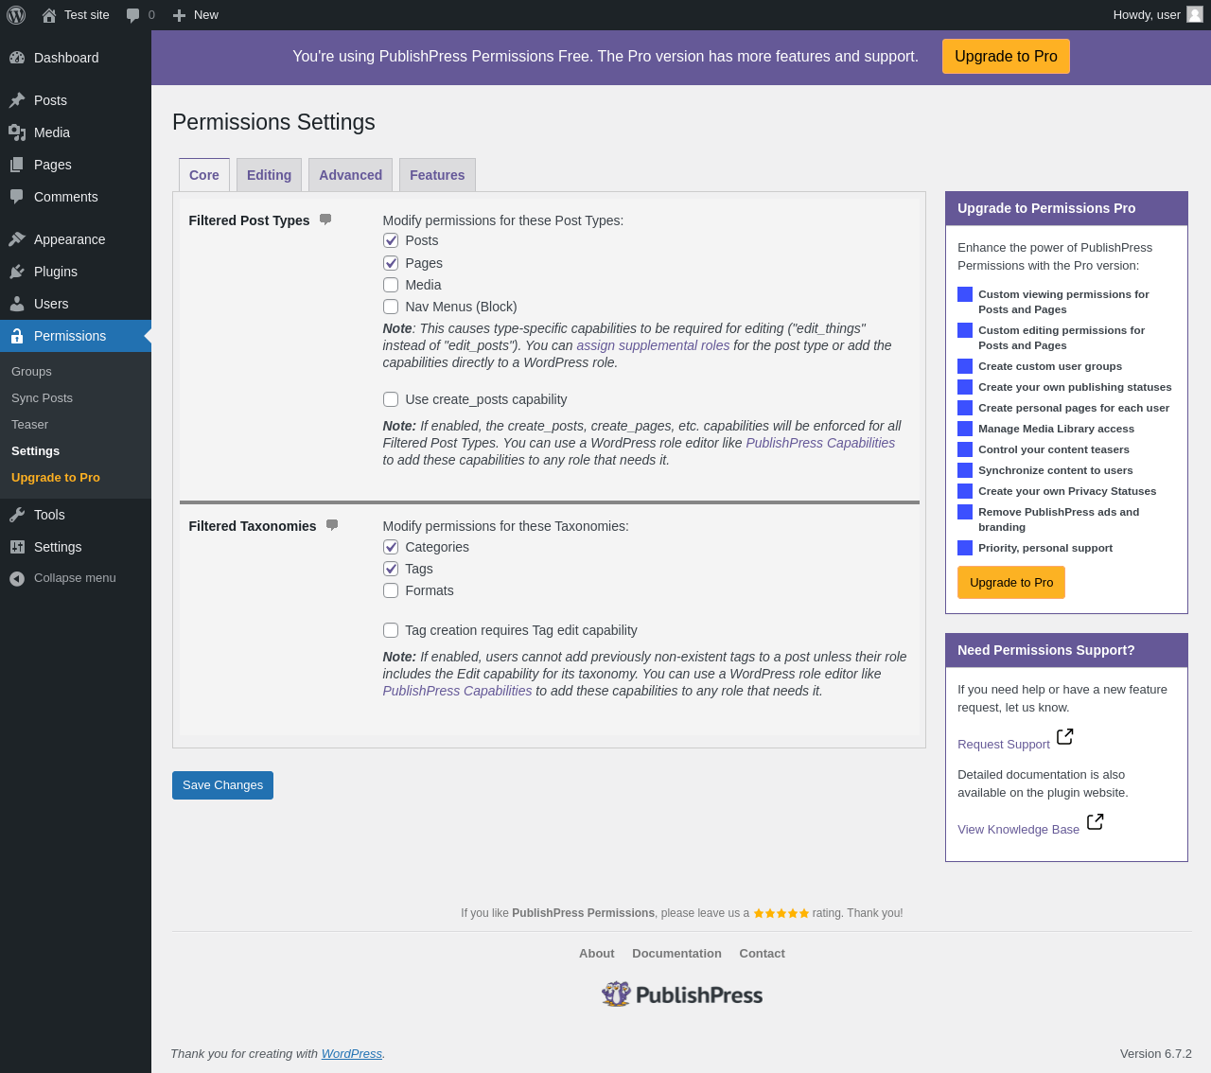Click Save Changes button
Image resolution: width=1211 pixels, height=1073 pixels.
[222, 785]
